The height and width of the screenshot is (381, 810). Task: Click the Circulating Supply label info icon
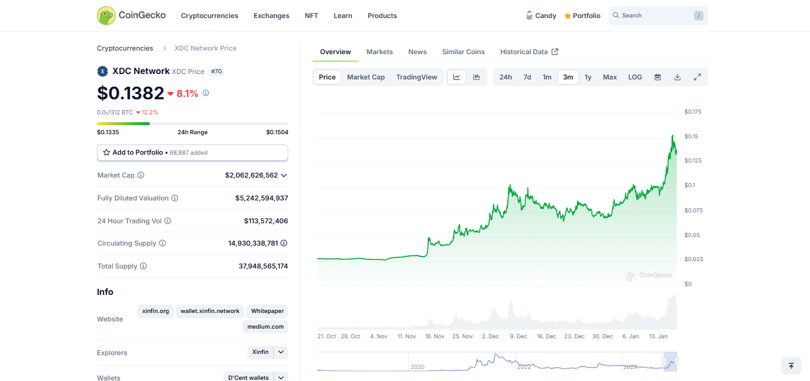pyautogui.click(x=162, y=243)
